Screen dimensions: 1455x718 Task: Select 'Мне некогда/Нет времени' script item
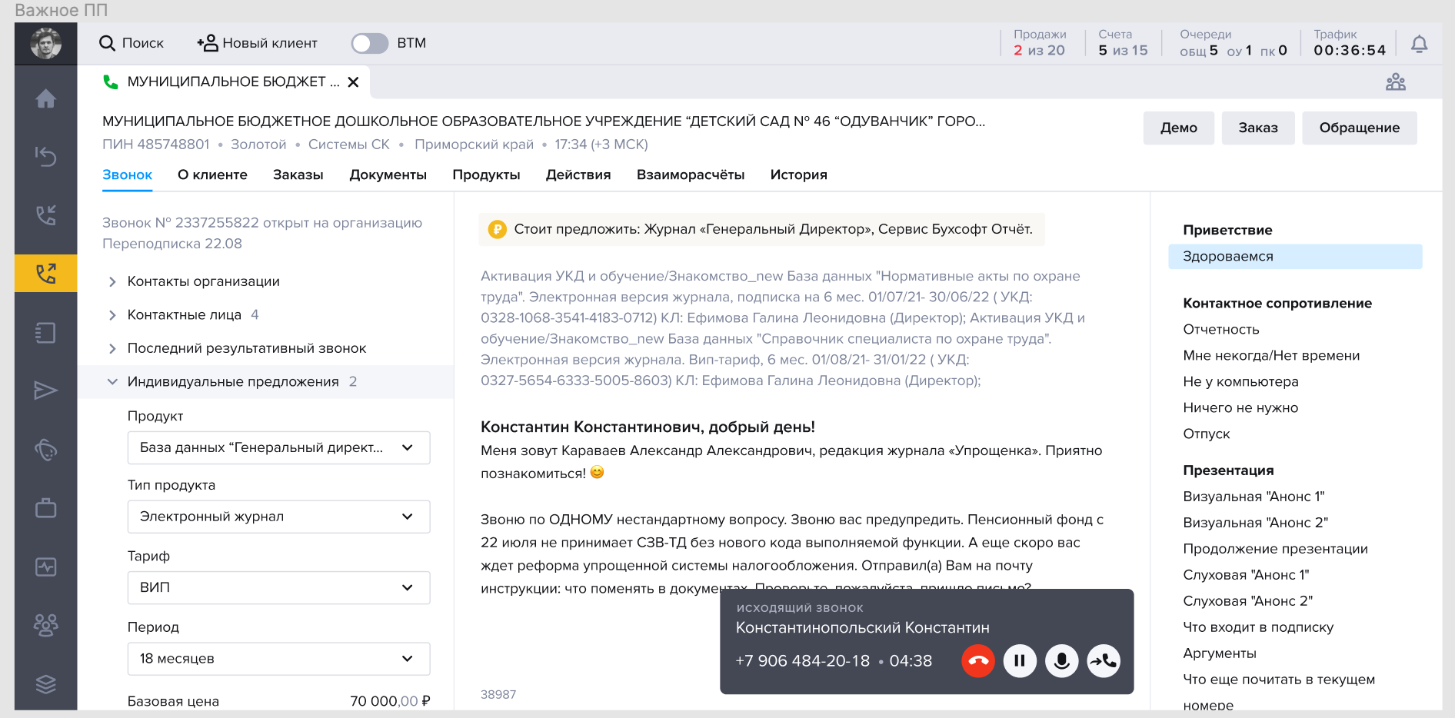pos(1270,355)
